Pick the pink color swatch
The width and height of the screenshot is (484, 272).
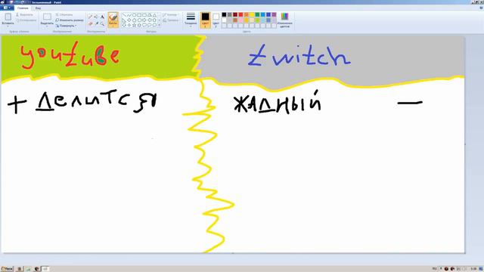pyautogui.click(x=240, y=20)
